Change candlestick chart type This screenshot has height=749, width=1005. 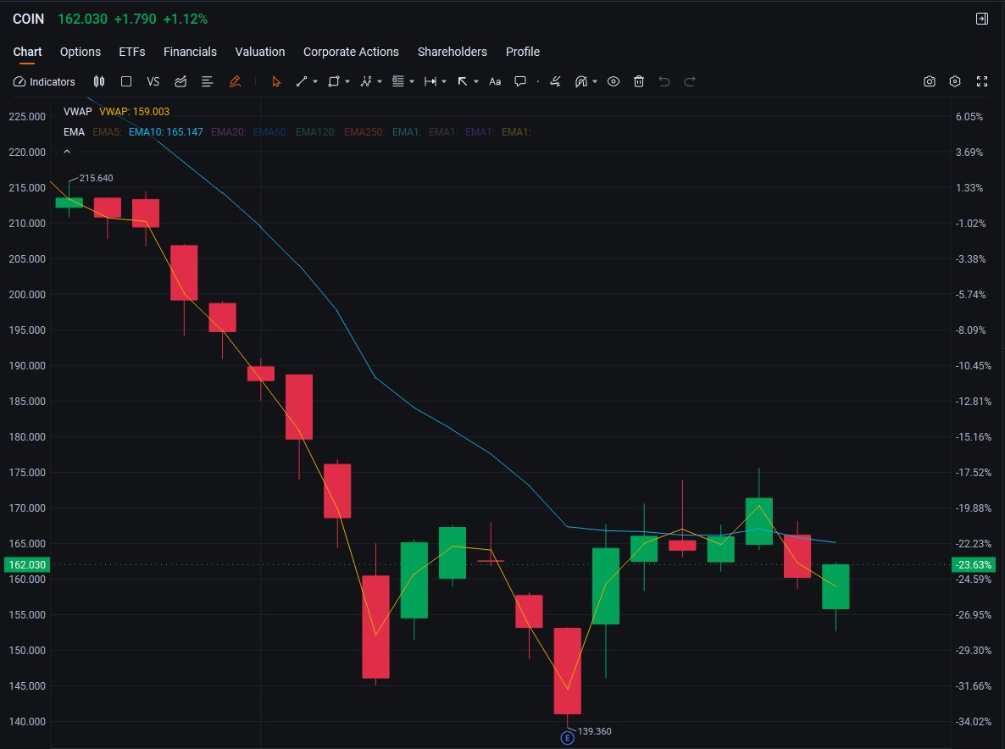[x=99, y=81]
